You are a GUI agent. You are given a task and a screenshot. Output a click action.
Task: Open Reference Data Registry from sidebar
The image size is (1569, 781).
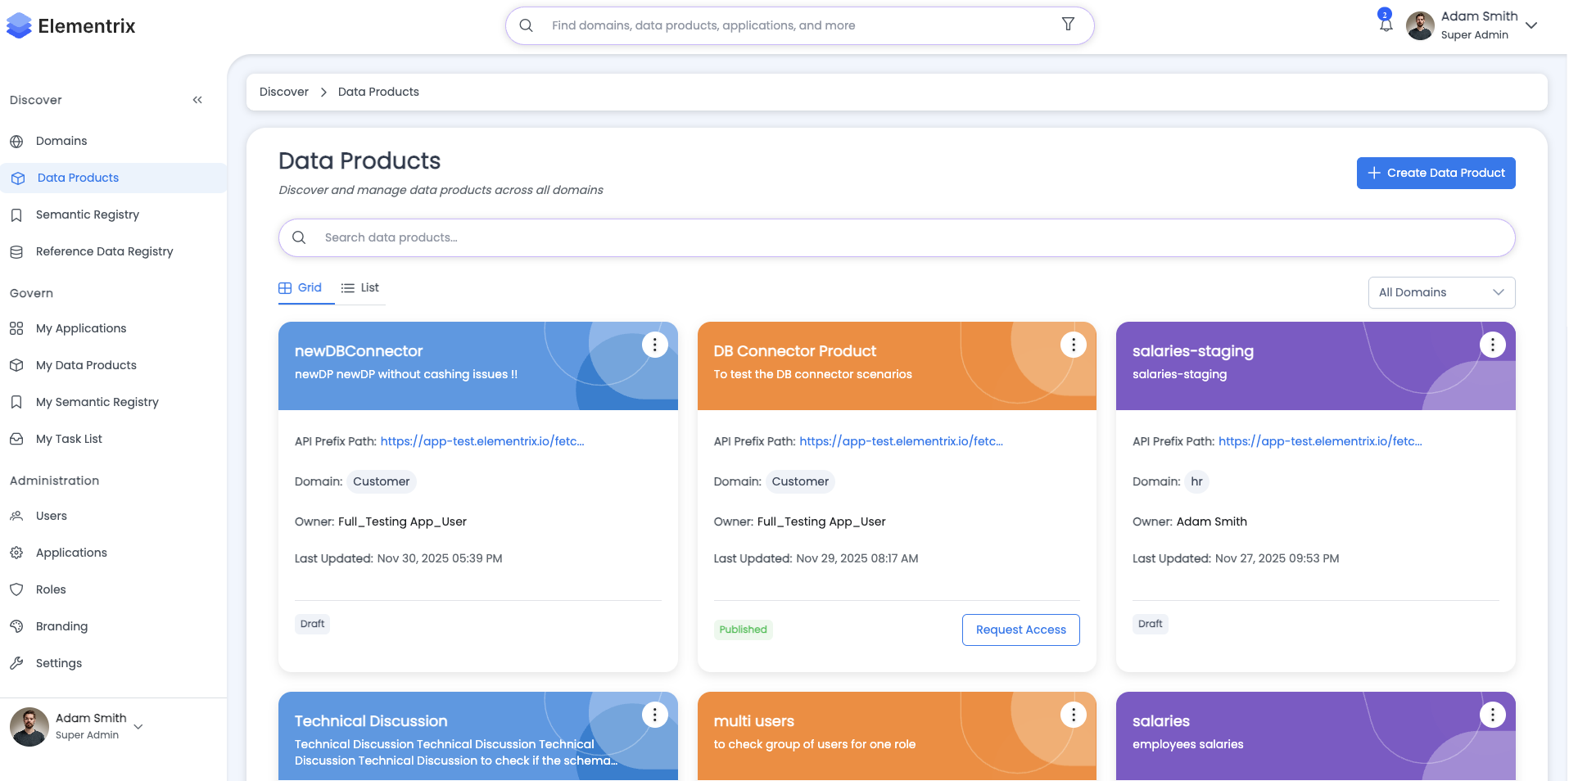pyautogui.click(x=104, y=251)
